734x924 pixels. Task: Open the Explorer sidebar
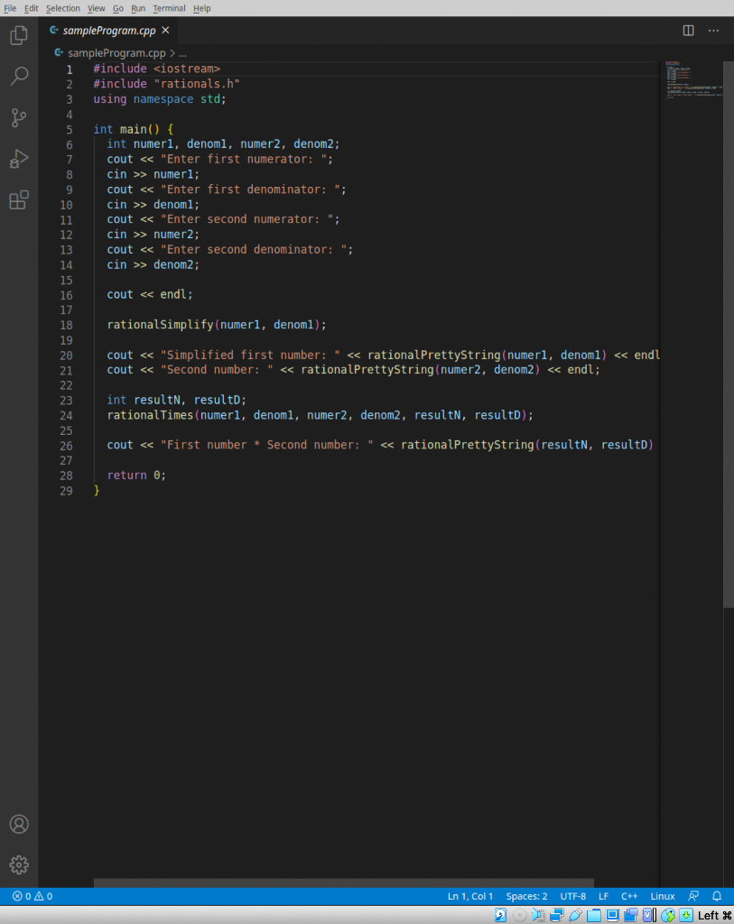pos(19,34)
